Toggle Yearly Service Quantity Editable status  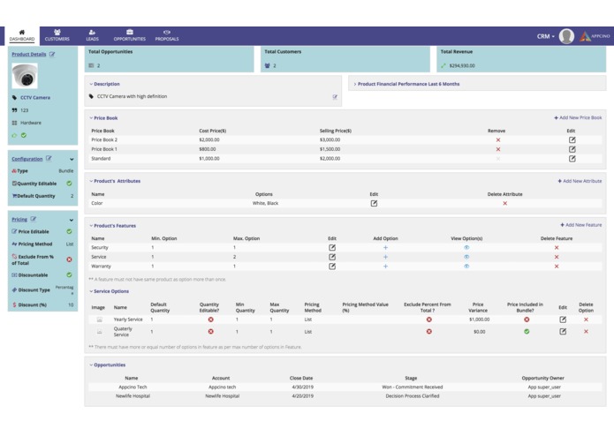(210, 319)
